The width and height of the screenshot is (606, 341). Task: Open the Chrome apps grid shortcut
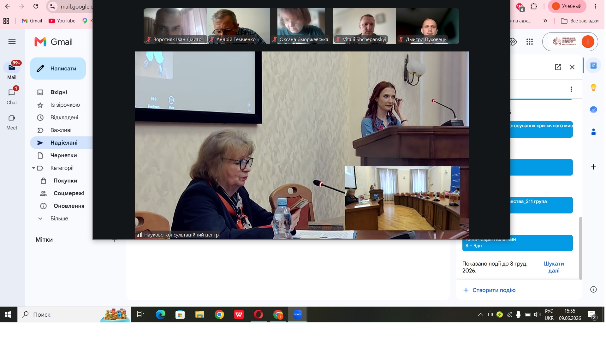click(6, 21)
